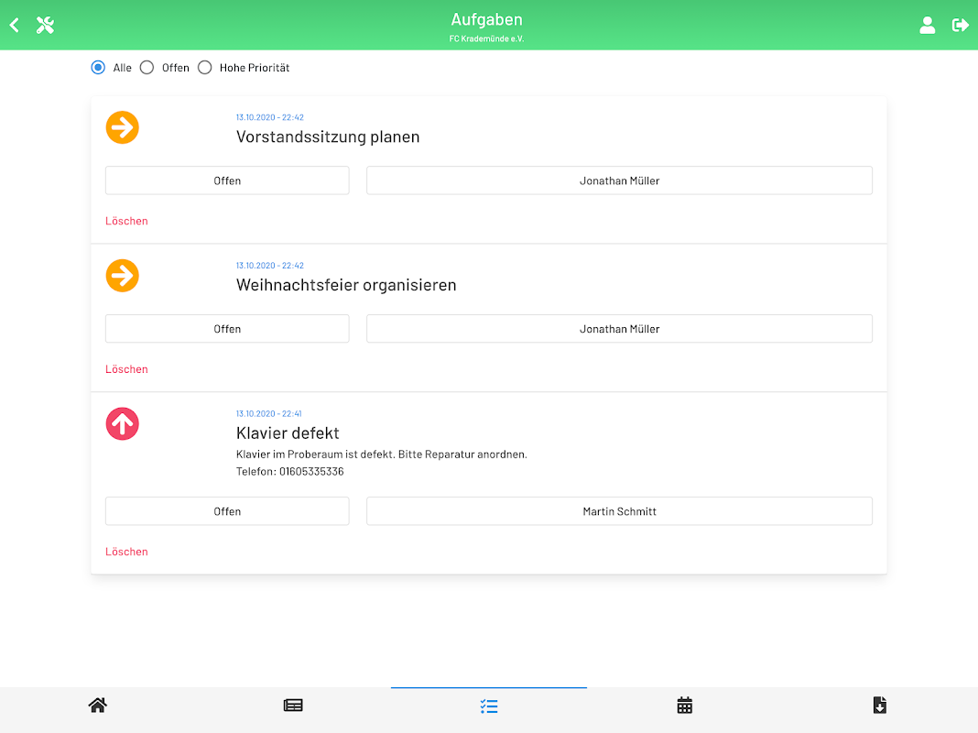
Task: Click the 13.10.2020 - 22:41 timestamp
Action: click(x=269, y=413)
